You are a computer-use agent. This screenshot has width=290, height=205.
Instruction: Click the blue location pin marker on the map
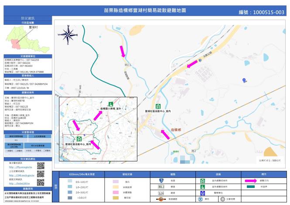tap(244, 80)
